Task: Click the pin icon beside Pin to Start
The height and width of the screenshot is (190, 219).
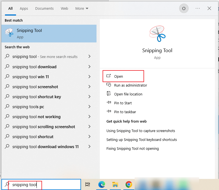Action: coord(109,102)
